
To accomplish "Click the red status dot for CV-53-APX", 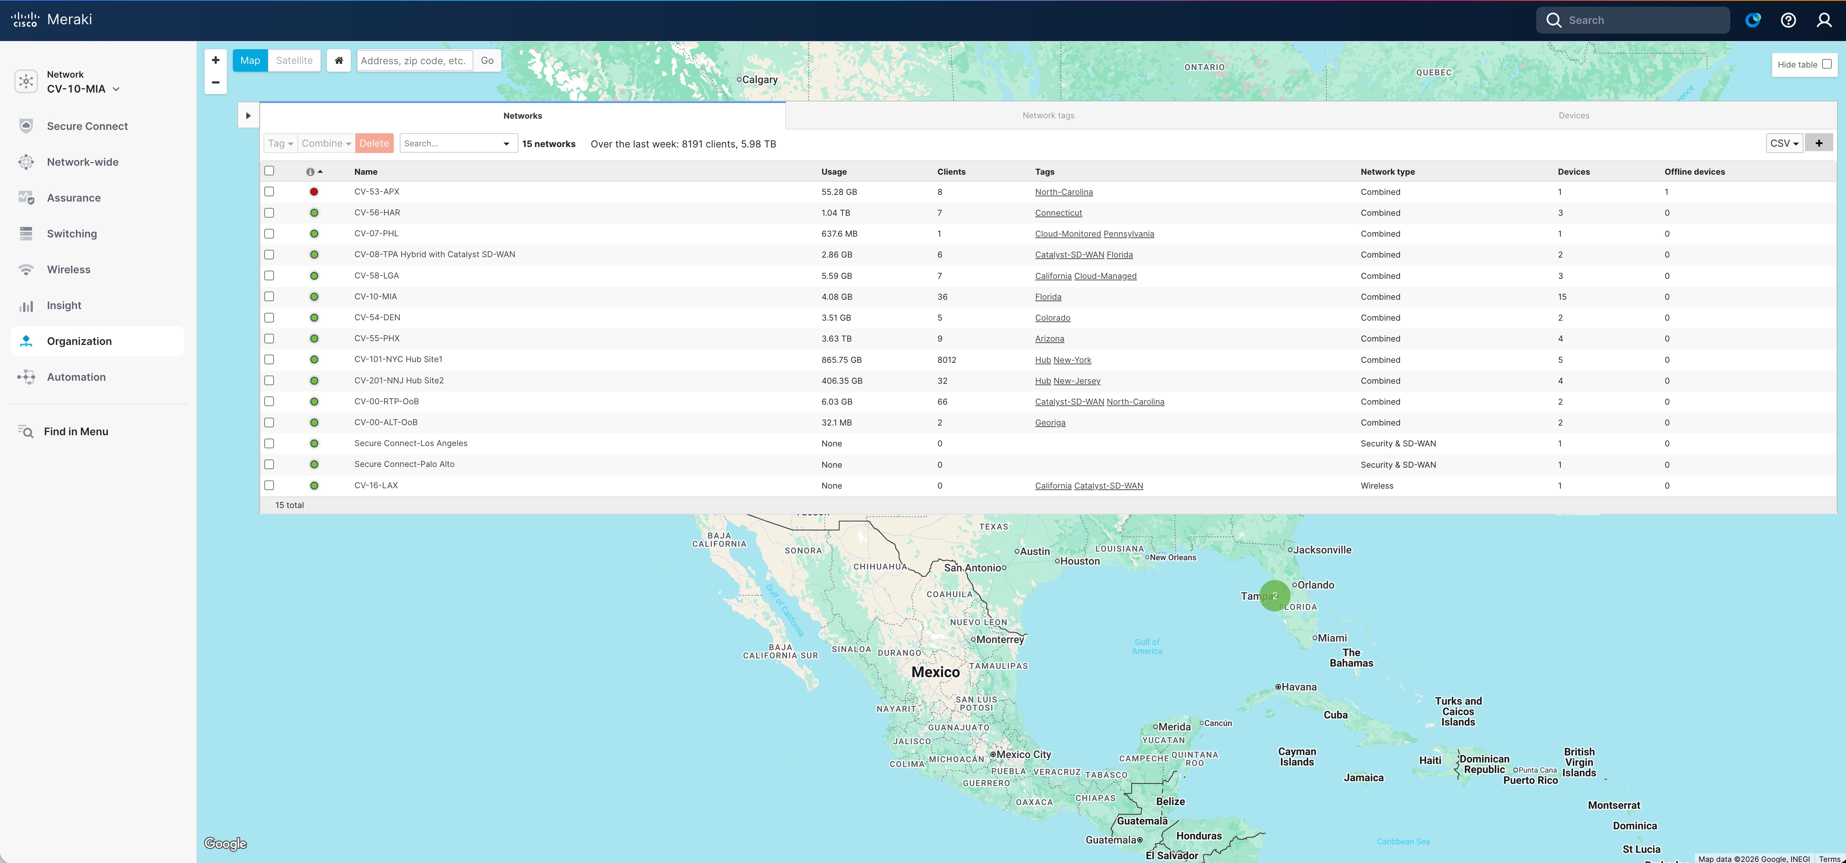I will pos(314,192).
